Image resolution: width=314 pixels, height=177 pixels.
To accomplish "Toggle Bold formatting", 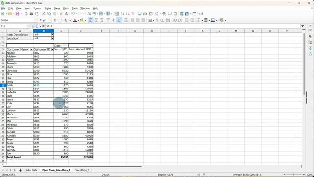I will tap(55, 20).
